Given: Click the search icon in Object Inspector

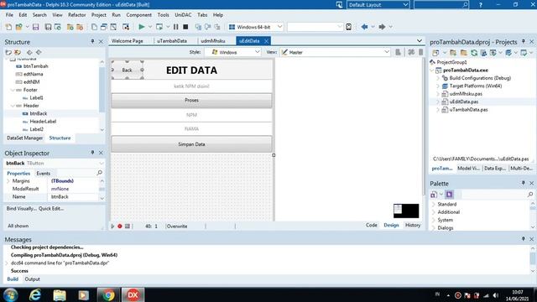Looking at the screenshot, I should coord(99,173).
